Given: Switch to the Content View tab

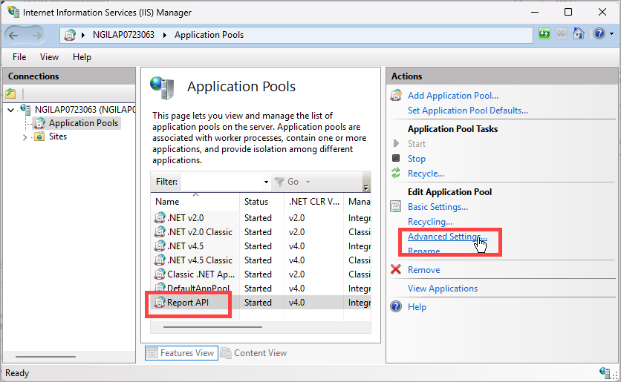Looking at the screenshot, I should (254, 353).
